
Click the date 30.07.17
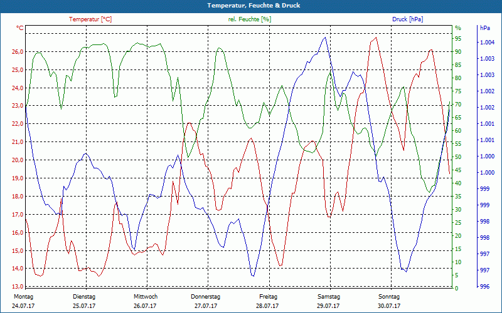coord(389,306)
